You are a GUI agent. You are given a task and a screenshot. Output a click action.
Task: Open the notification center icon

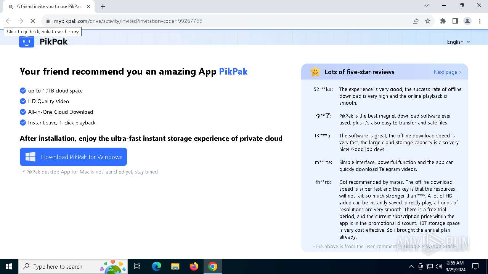click(x=475, y=266)
